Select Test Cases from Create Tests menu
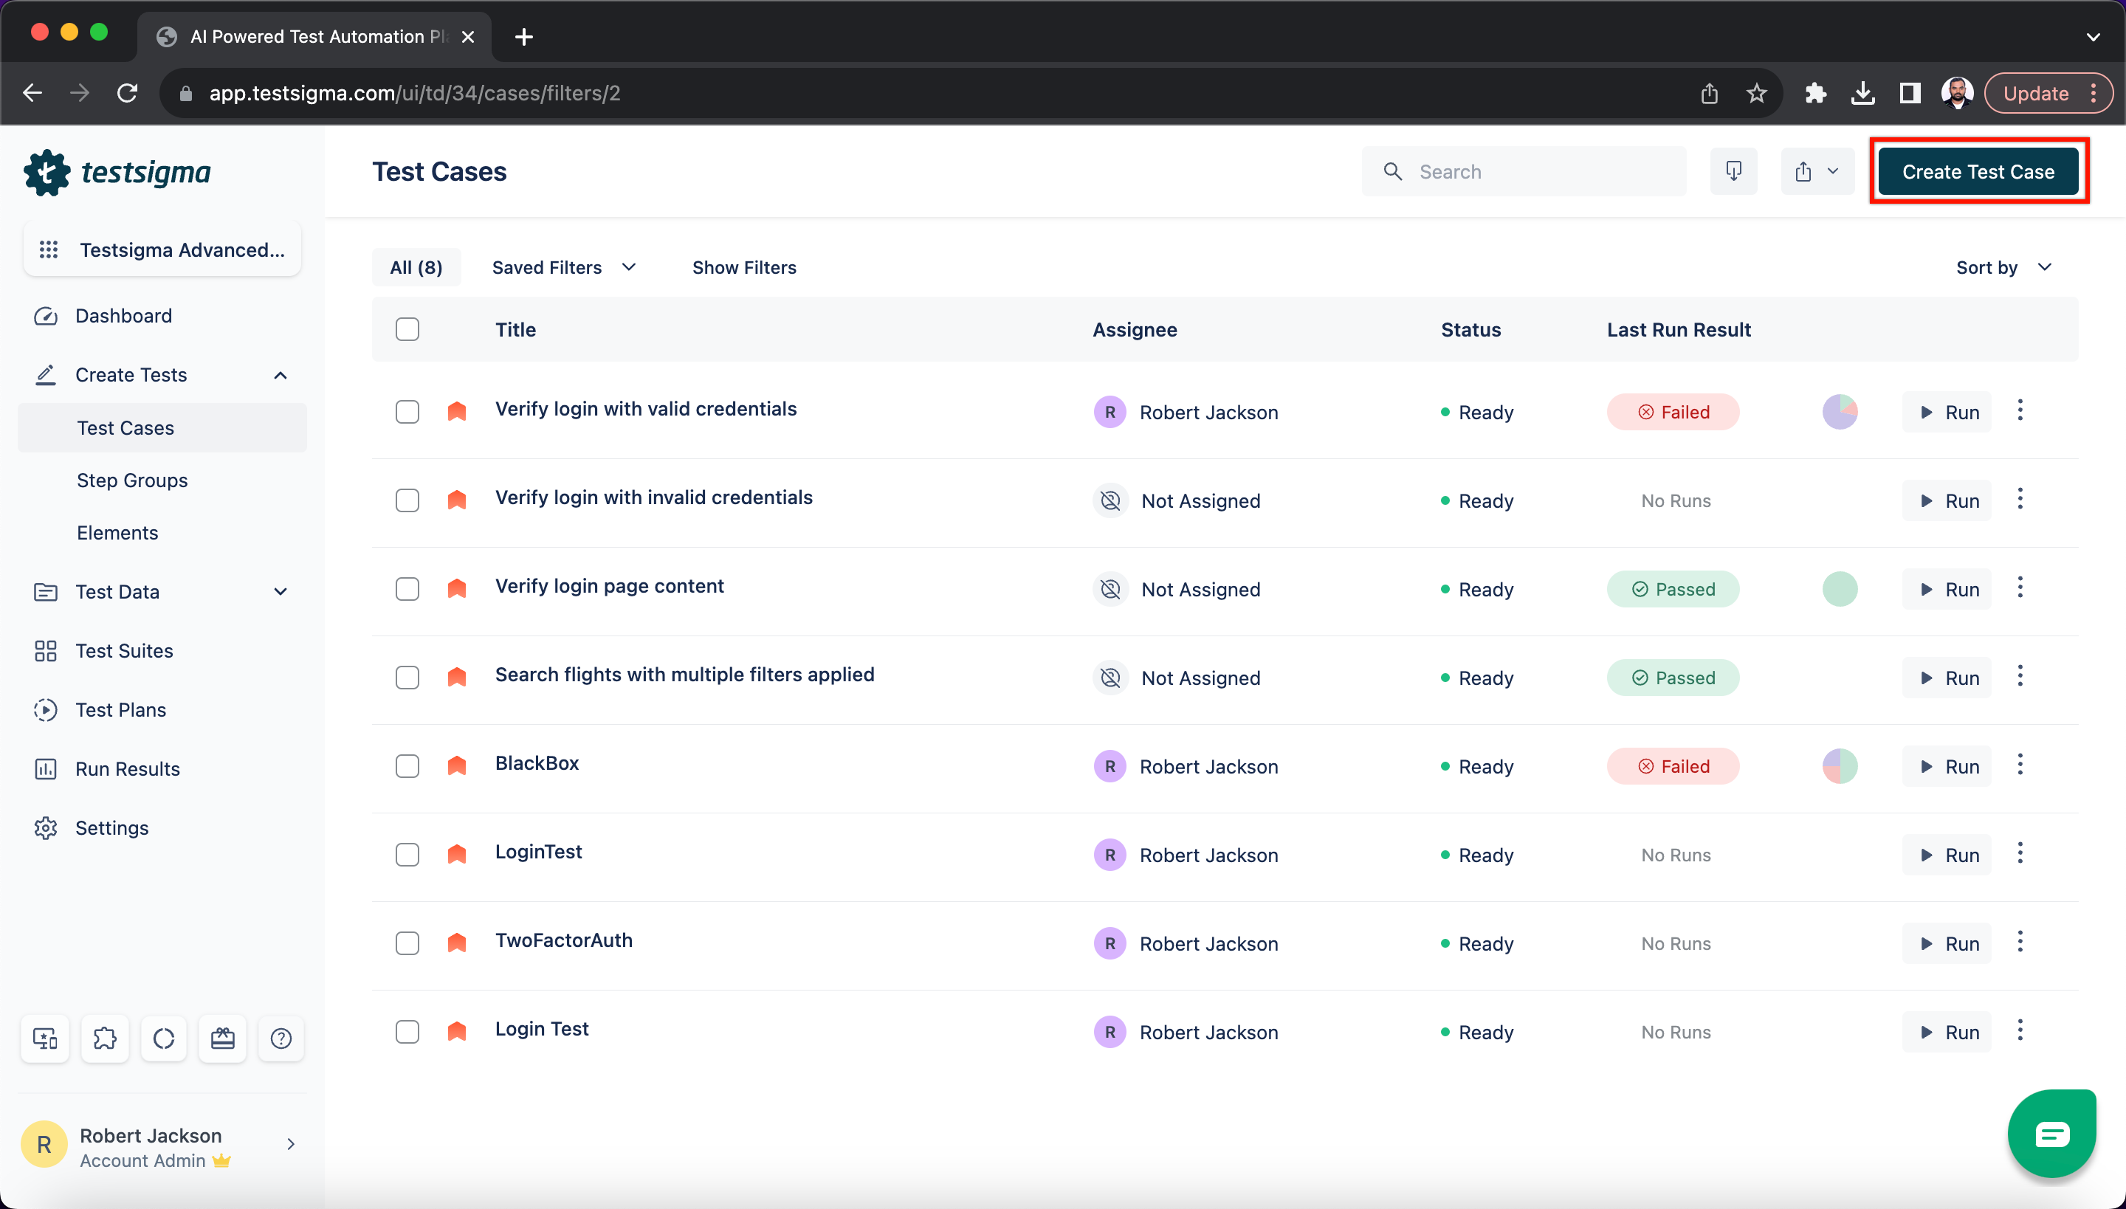The height and width of the screenshot is (1209, 2126). [x=125, y=428]
